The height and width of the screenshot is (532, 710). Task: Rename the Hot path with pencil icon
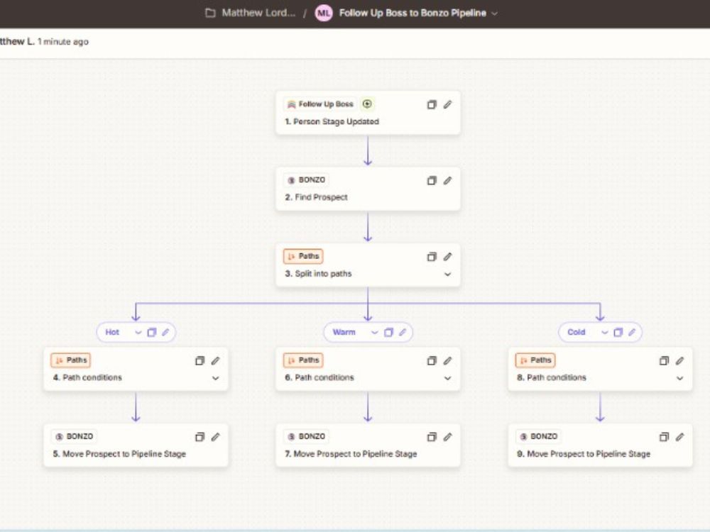coord(165,333)
